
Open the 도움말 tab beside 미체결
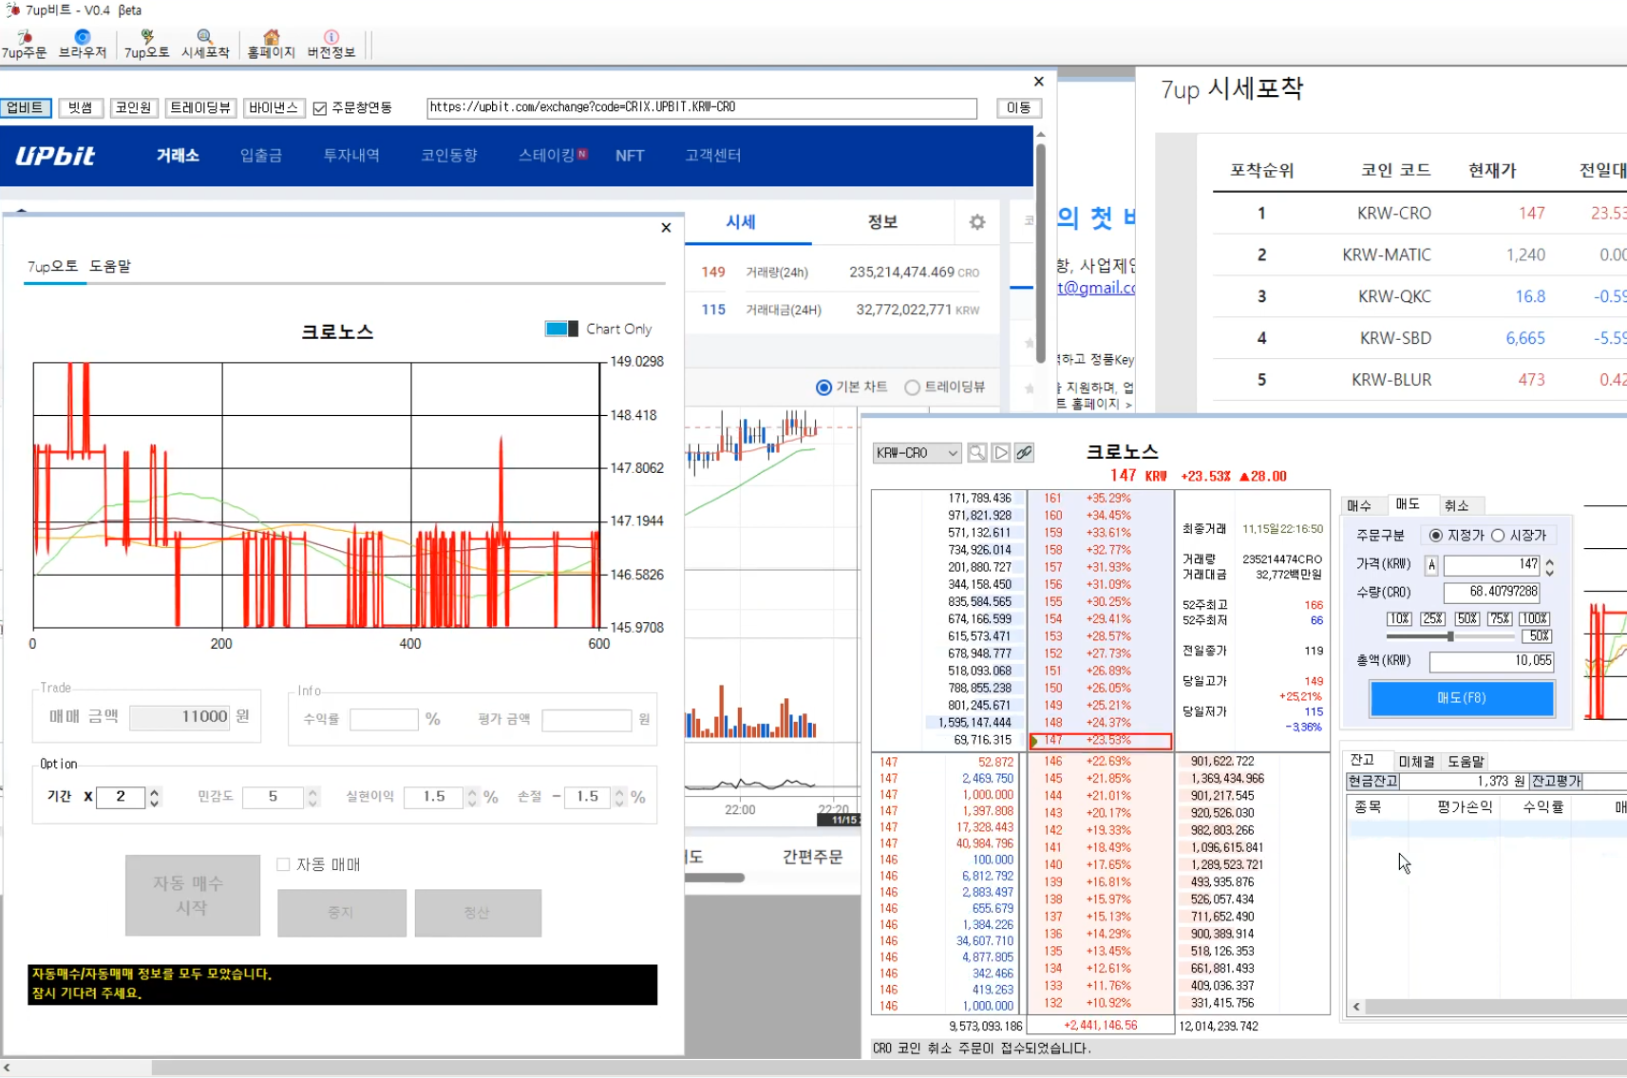click(x=1466, y=762)
